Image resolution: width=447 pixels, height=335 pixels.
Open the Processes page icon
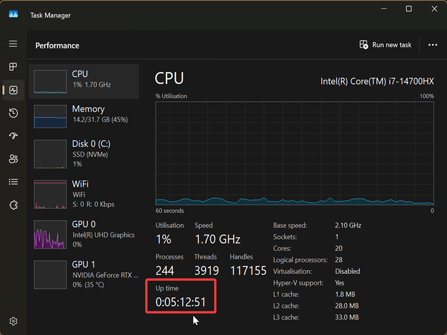(x=13, y=67)
